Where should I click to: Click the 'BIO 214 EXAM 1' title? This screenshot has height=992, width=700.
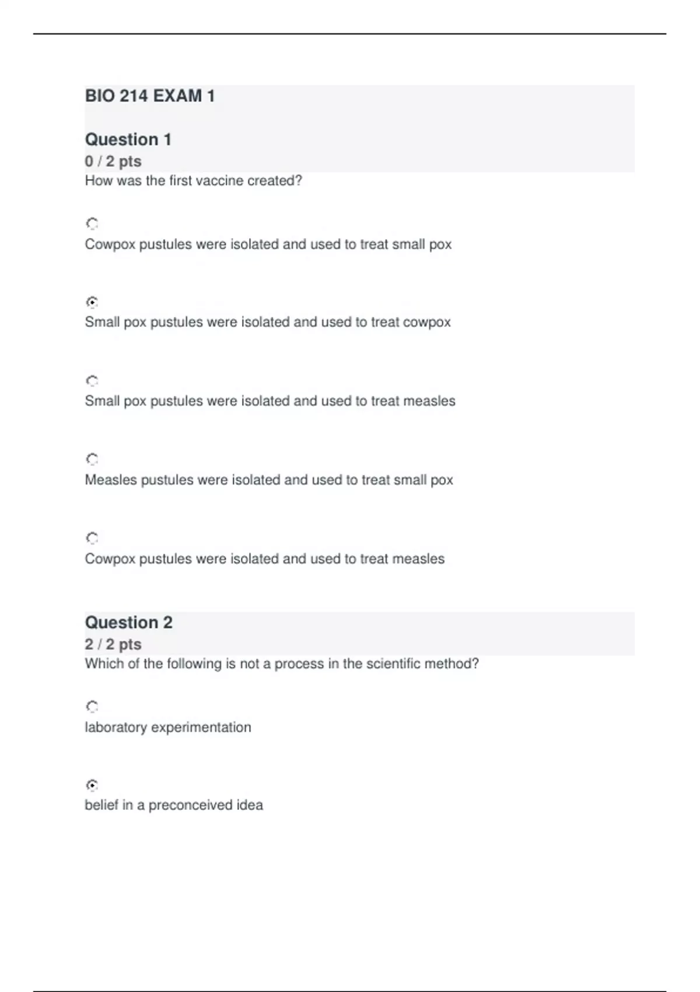[150, 96]
